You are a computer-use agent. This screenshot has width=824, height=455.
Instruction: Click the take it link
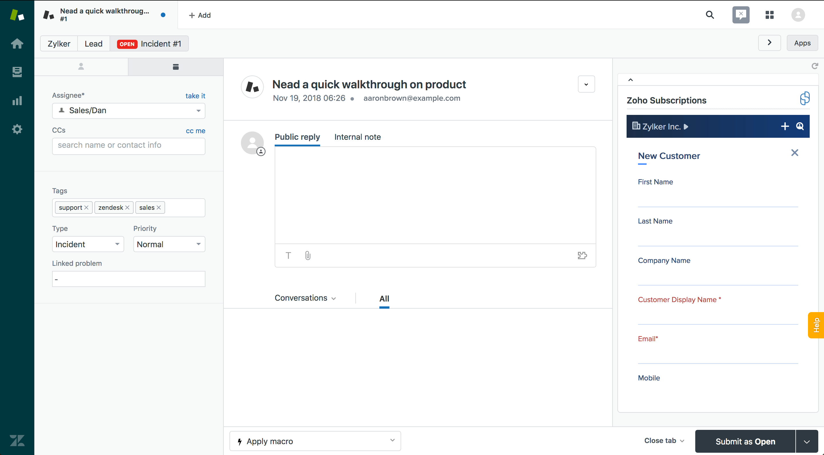[195, 96]
